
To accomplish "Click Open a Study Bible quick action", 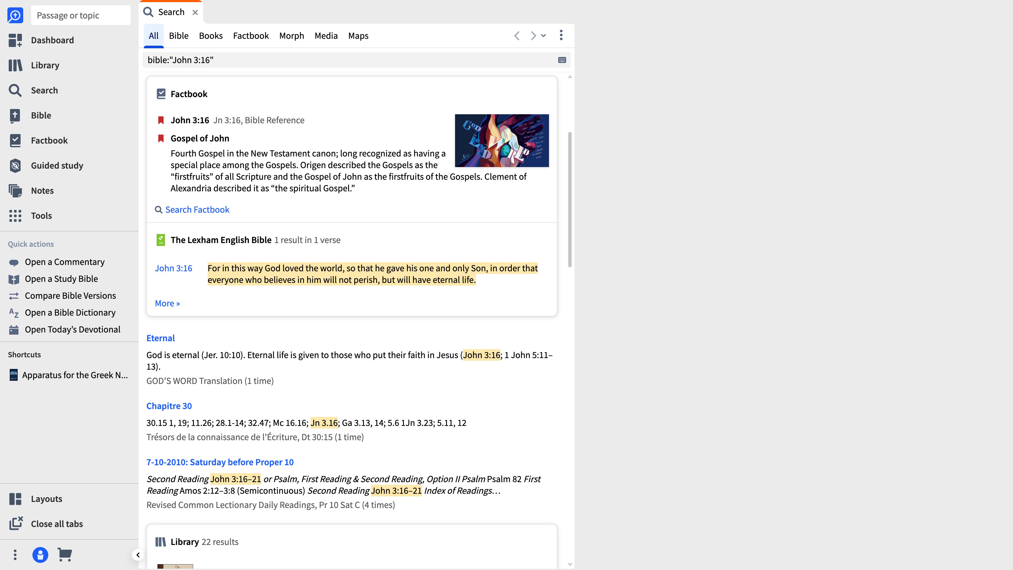I will click(61, 279).
